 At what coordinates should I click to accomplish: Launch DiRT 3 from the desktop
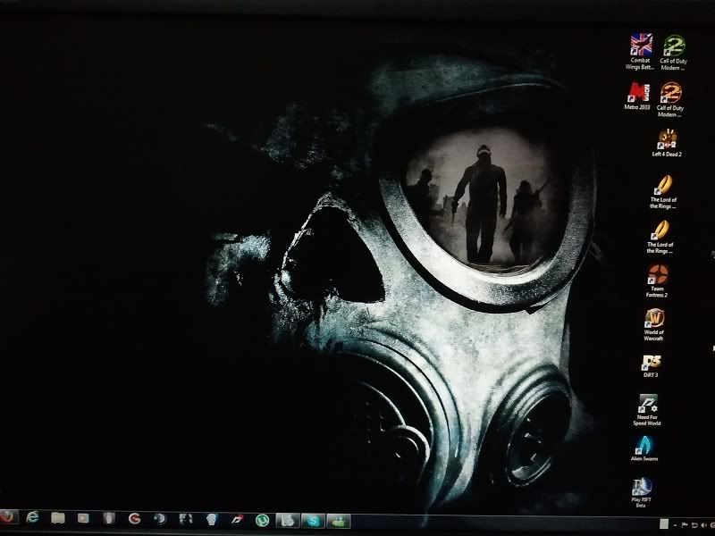(x=652, y=366)
